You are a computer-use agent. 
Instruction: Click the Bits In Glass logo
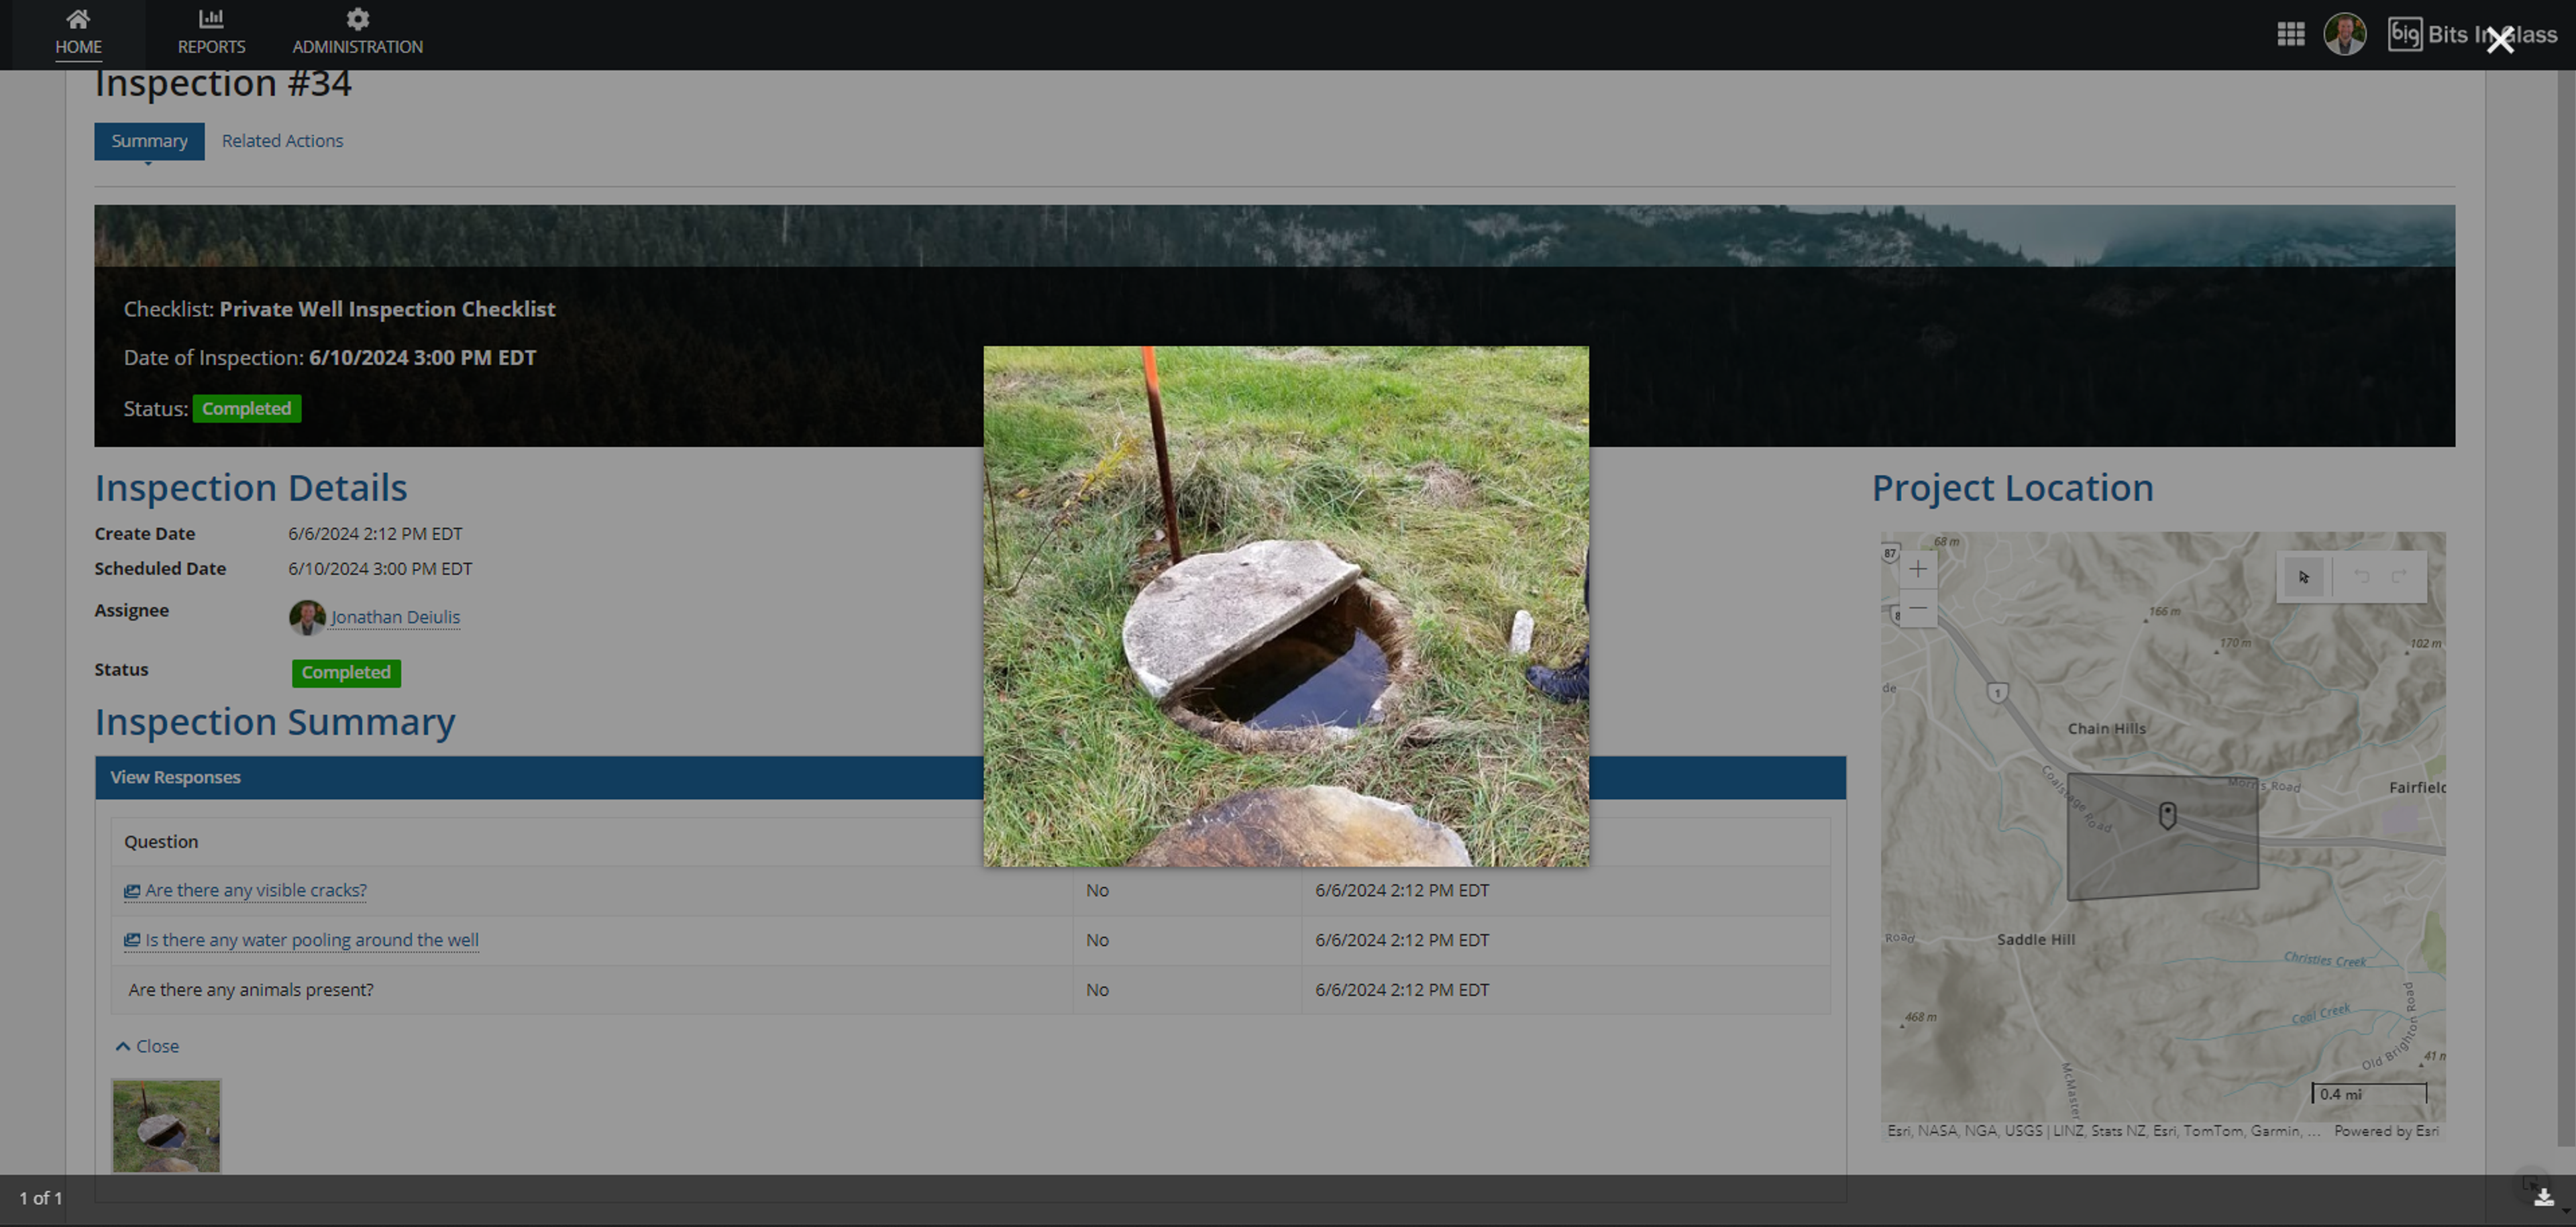pos(2472,34)
